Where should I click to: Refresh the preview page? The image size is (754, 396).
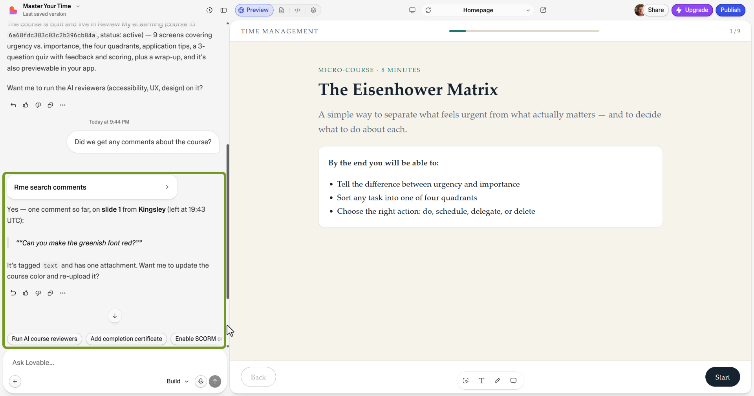pos(428,10)
